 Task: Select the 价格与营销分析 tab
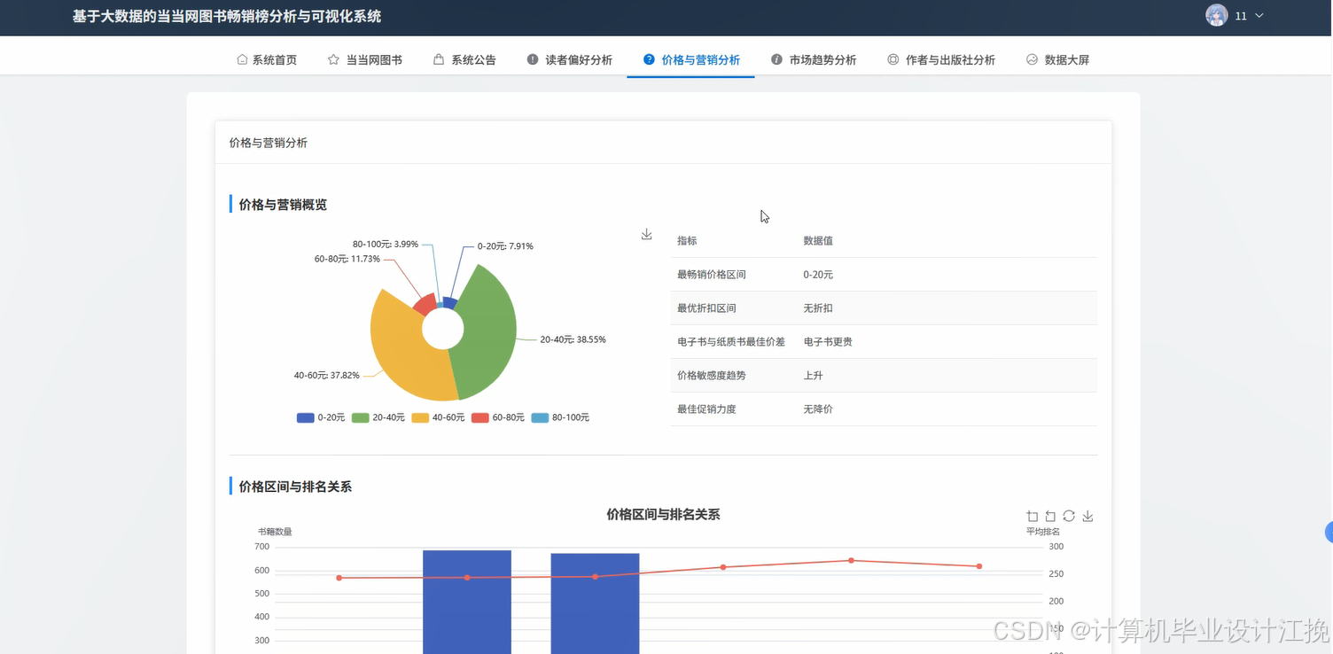pyautogui.click(x=691, y=59)
